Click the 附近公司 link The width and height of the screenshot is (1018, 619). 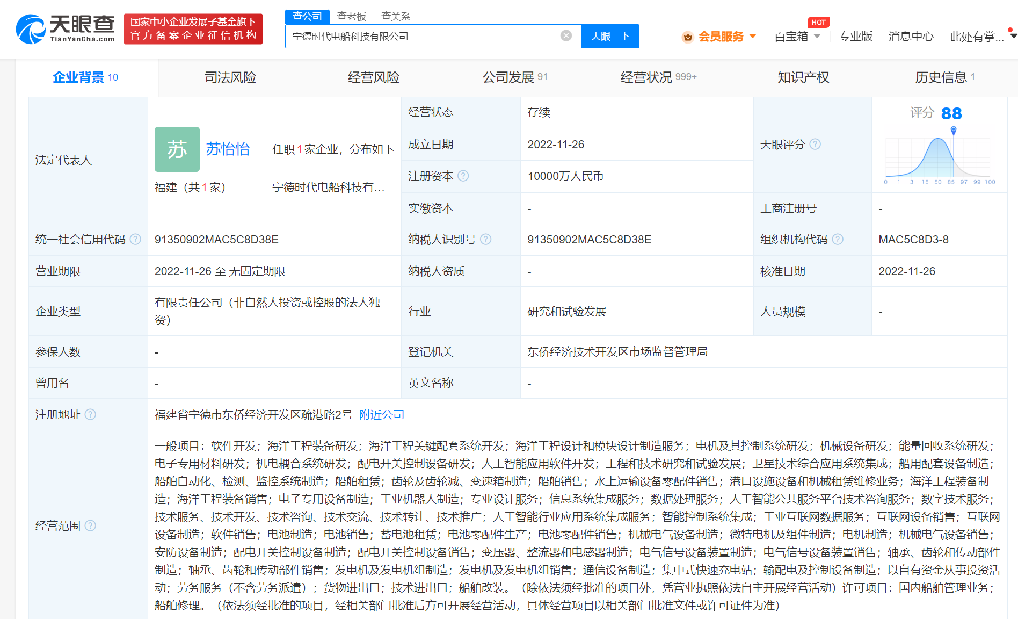(x=382, y=415)
